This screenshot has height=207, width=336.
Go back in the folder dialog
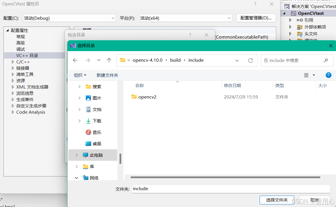(75, 60)
